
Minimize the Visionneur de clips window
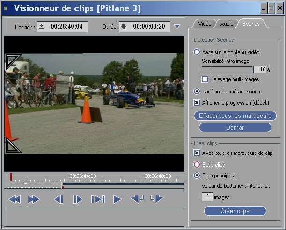point(264,8)
